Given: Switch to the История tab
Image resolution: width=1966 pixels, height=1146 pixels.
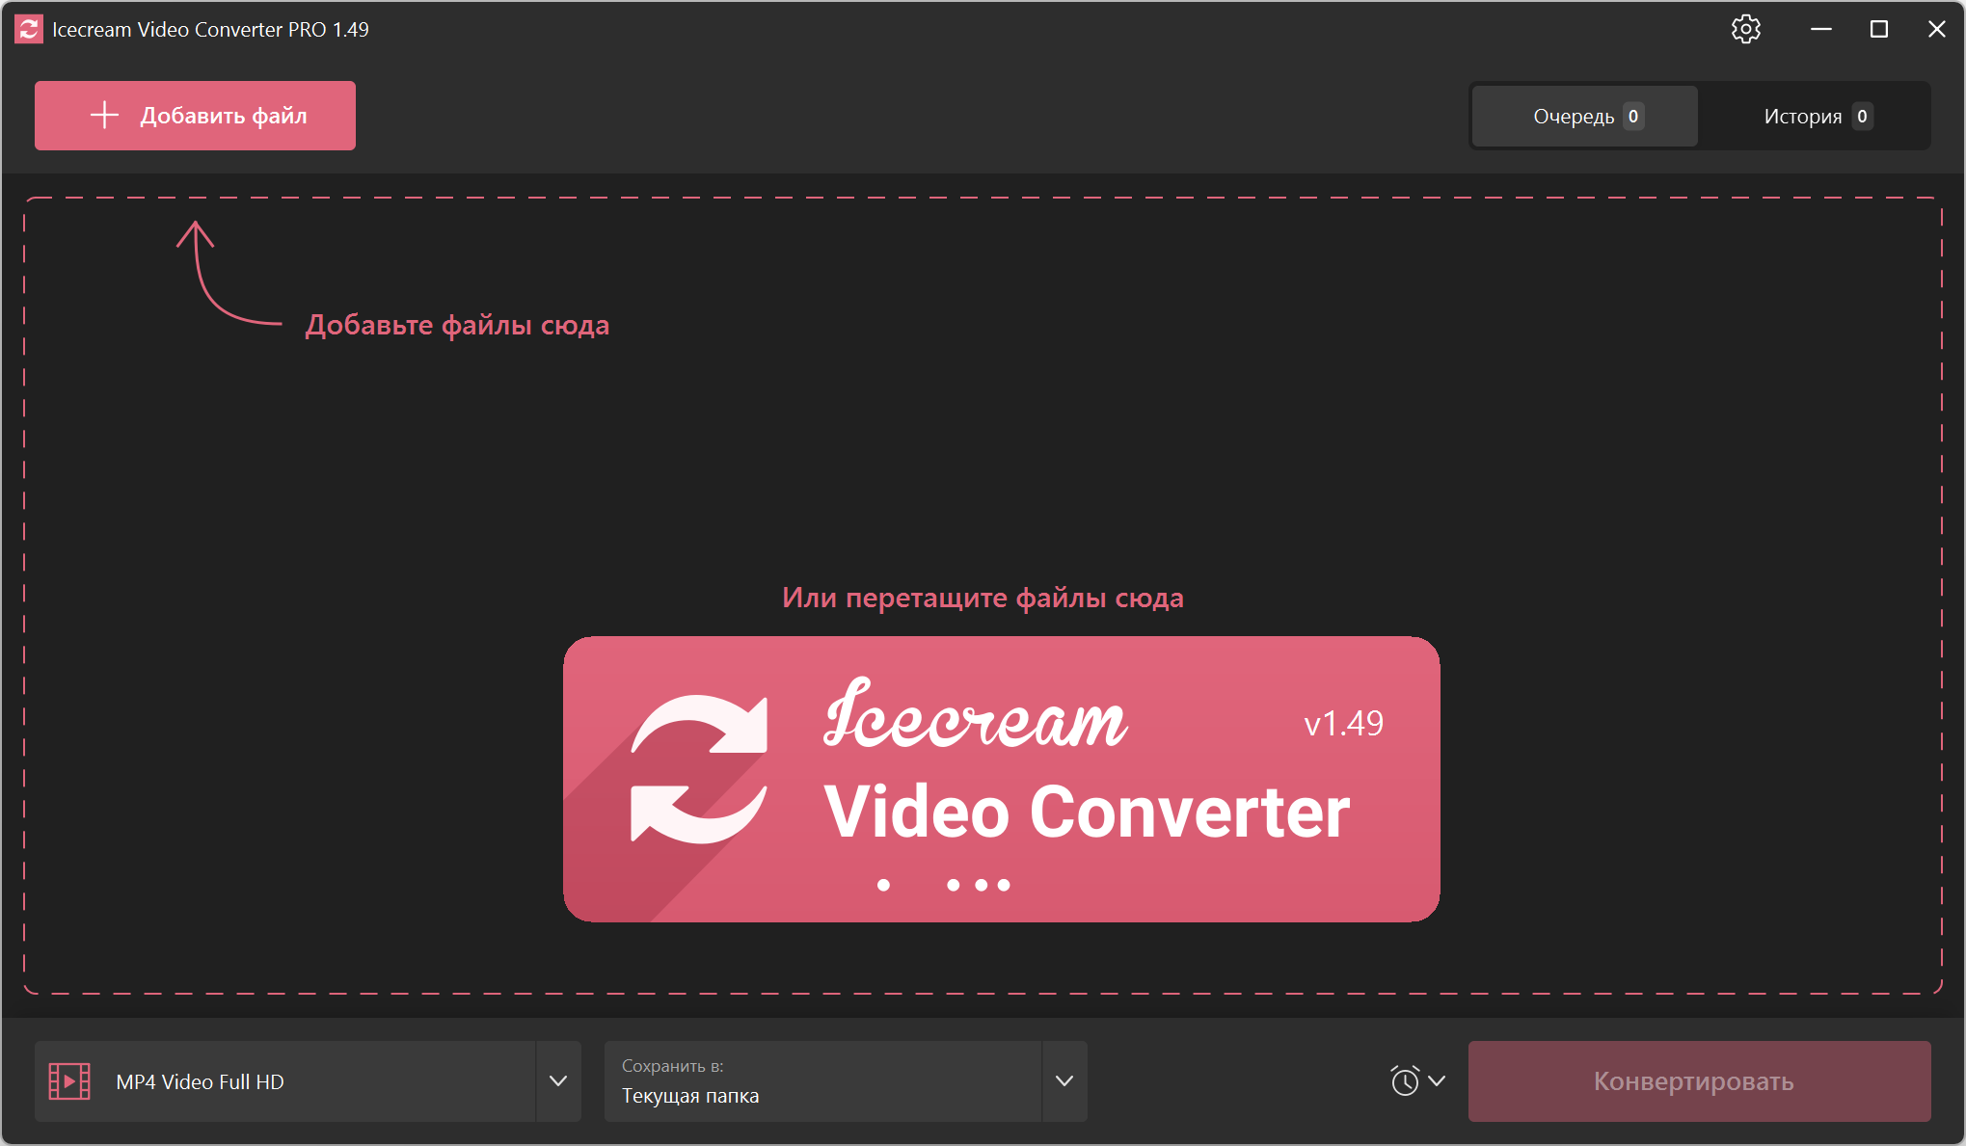Looking at the screenshot, I should 1815,117.
